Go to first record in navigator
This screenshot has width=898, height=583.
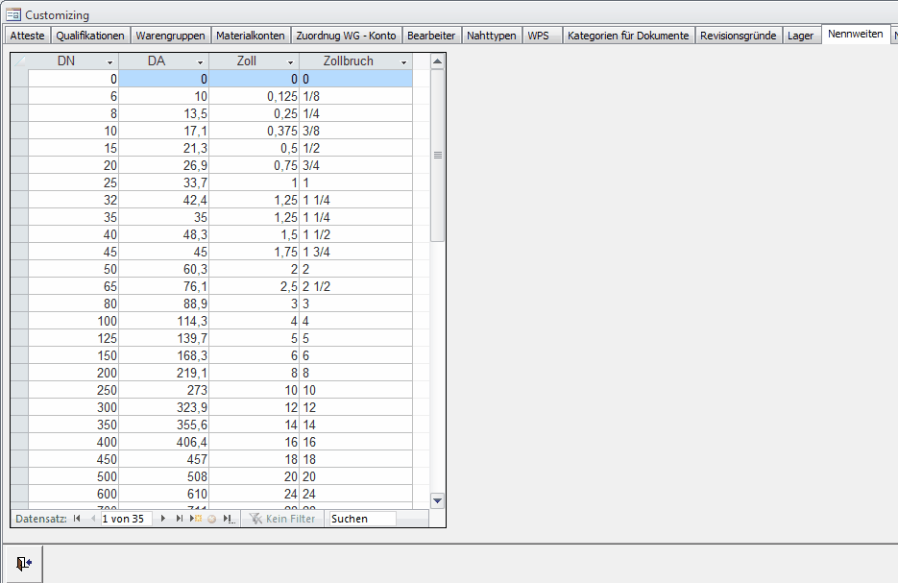tap(77, 519)
